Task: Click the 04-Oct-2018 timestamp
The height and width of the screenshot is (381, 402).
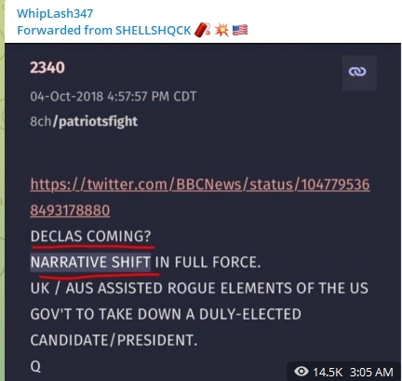Action: coord(114,96)
